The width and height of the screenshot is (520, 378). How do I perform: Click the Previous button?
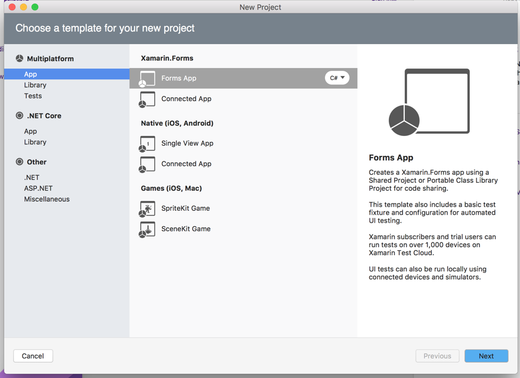(x=437, y=356)
